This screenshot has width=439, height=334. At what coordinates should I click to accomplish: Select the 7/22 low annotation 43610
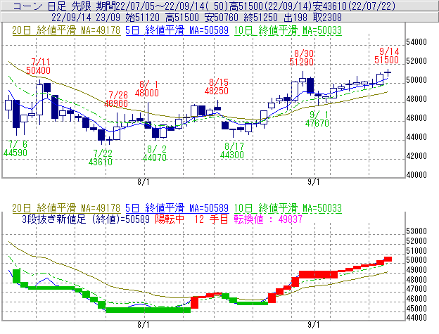tap(103, 162)
